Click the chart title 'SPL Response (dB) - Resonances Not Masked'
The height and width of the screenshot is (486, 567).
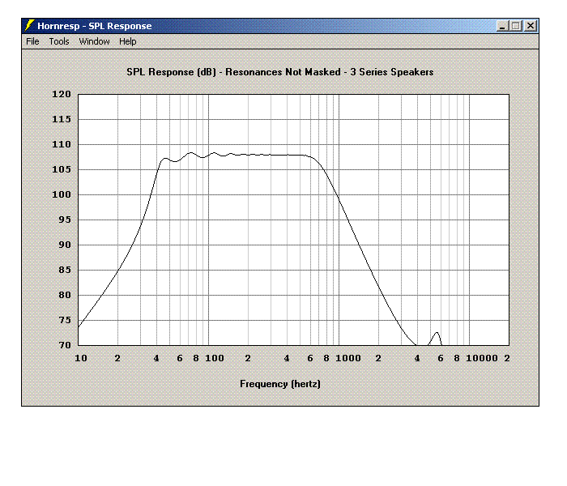[233, 72]
